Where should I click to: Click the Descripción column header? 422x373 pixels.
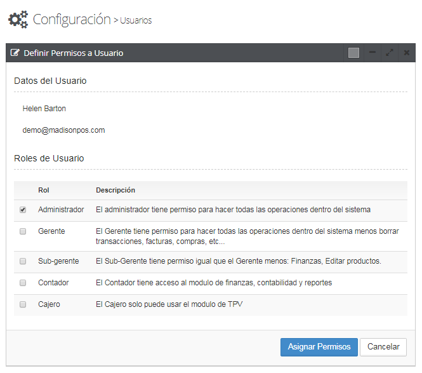pyautogui.click(x=115, y=190)
